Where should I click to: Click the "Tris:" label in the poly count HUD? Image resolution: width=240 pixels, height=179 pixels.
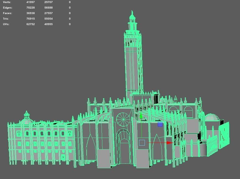6,19
